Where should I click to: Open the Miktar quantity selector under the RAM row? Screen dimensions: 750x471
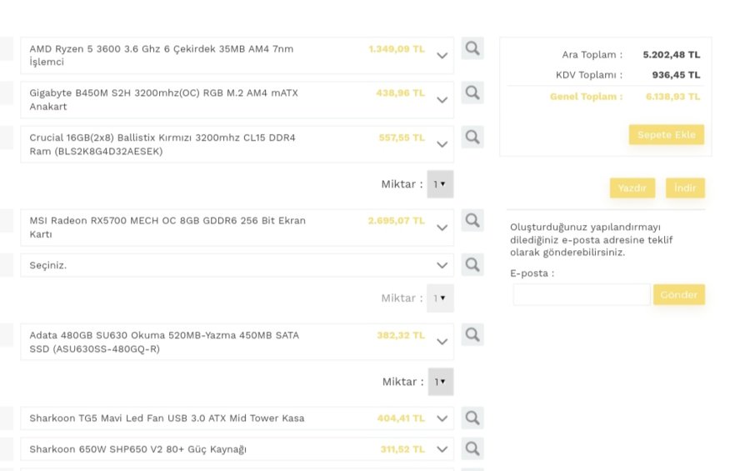click(x=440, y=183)
